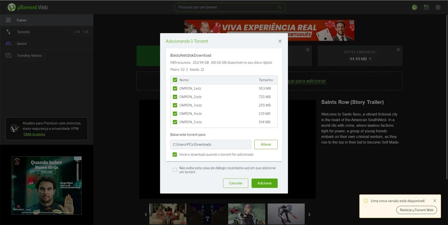Close the Adicionando 1 Torrent dialog
Viewport: 448px width, 225px height.
point(280,41)
